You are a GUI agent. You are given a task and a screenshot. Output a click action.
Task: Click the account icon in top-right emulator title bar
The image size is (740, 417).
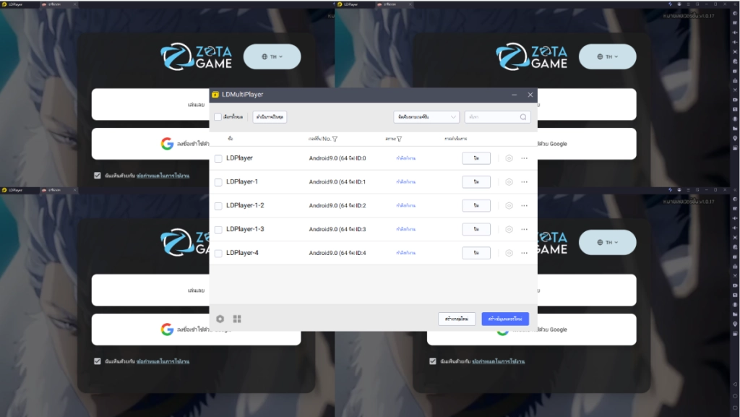coord(679,4)
